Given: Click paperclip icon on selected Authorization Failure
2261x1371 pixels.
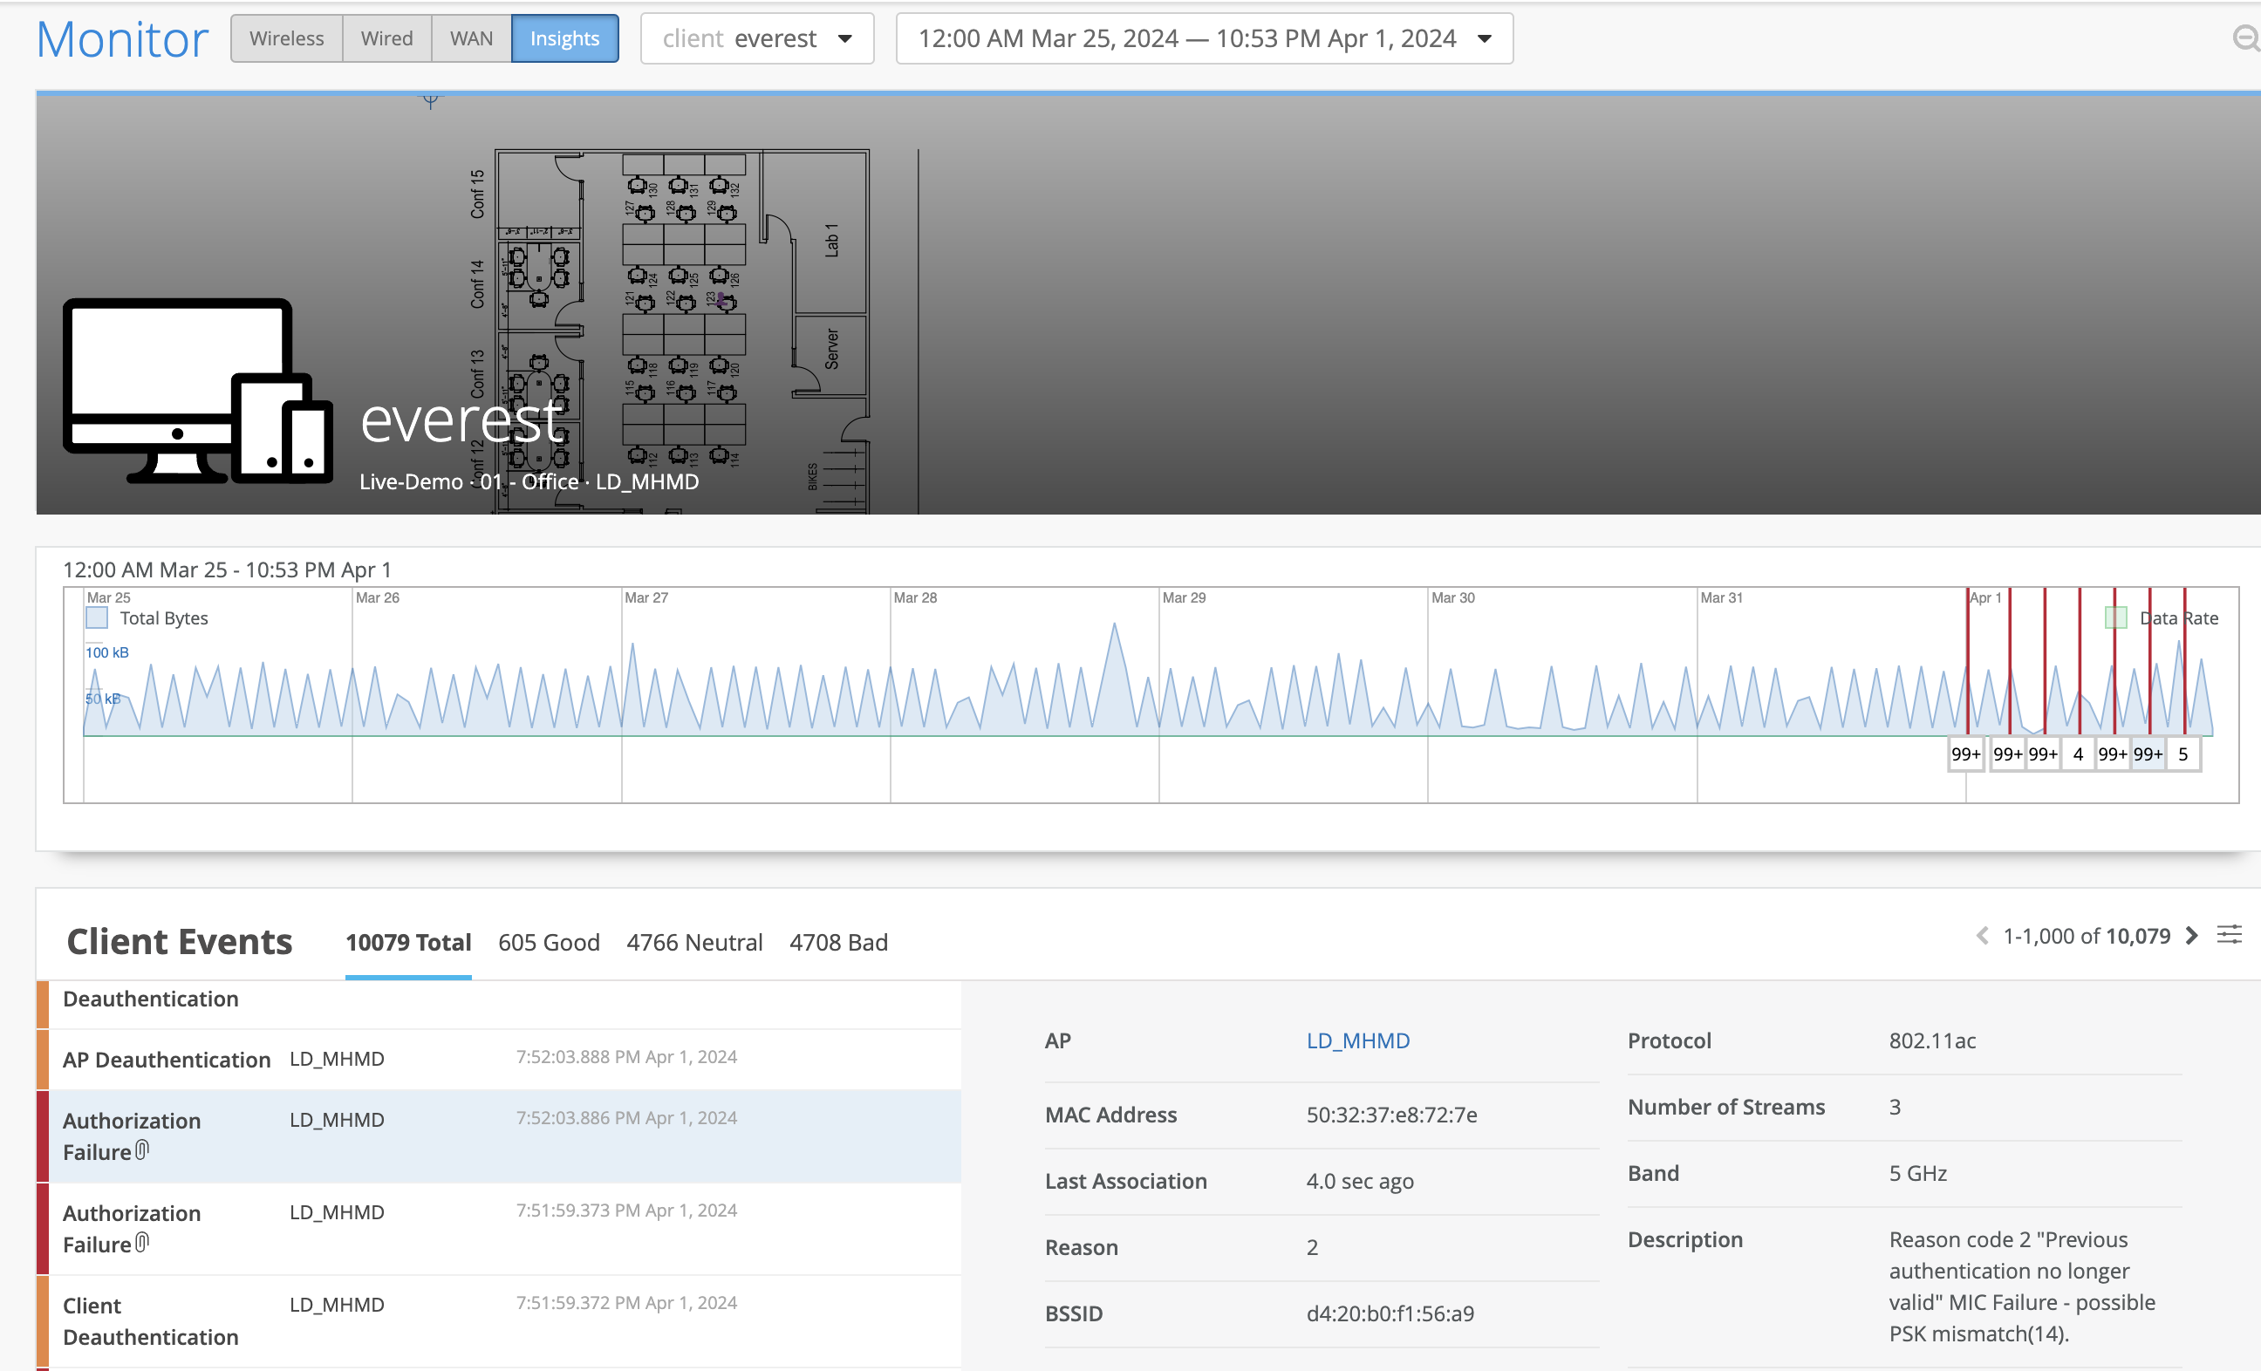Looking at the screenshot, I should point(142,1149).
